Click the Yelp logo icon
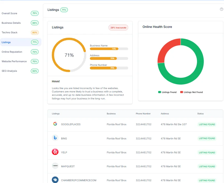This screenshot has width=224, height=183. (x=55, y=152)
